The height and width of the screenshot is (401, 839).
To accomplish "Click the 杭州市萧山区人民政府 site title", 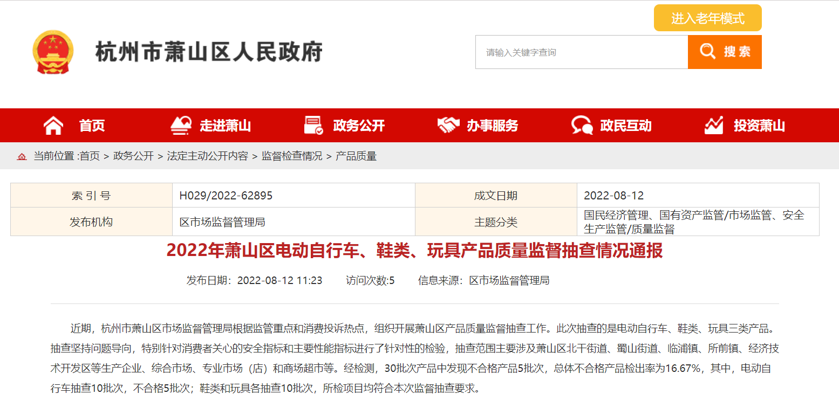I will [x=209, y=52].
